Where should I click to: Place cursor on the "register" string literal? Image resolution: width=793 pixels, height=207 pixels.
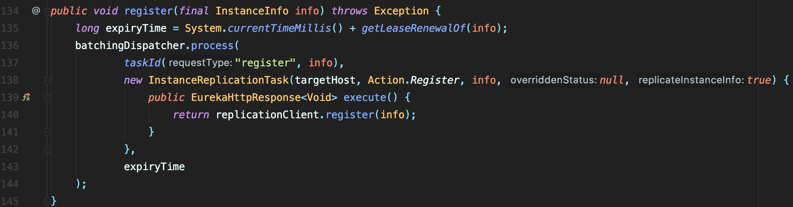(265, 62)
